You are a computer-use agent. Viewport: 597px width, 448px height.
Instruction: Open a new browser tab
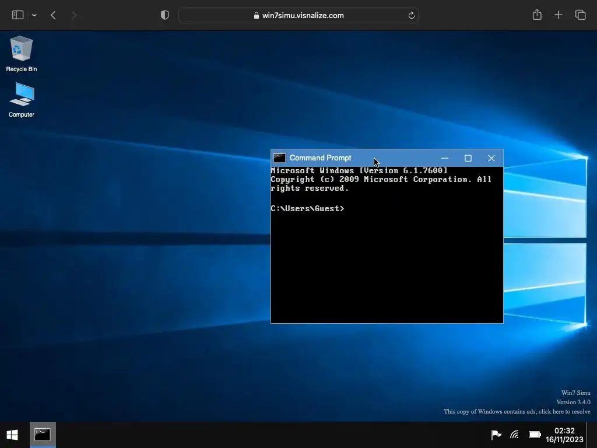558,15
